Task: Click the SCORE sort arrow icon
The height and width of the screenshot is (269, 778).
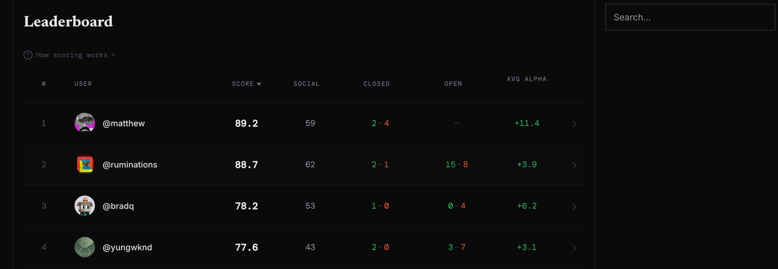Action: [x=259, y=84]
